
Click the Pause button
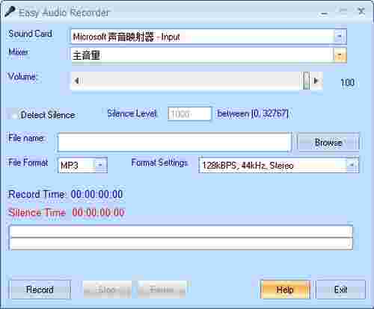[162, 290]
